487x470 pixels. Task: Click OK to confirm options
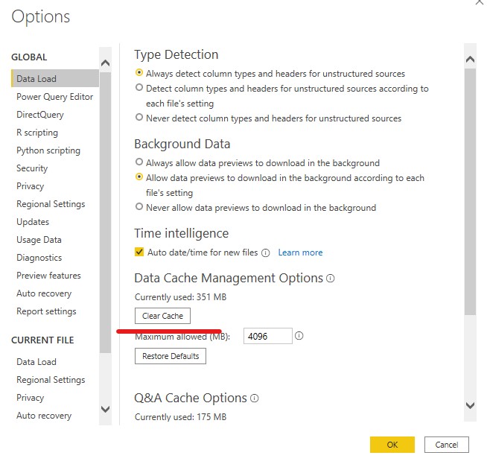click(x=392, y=445)
